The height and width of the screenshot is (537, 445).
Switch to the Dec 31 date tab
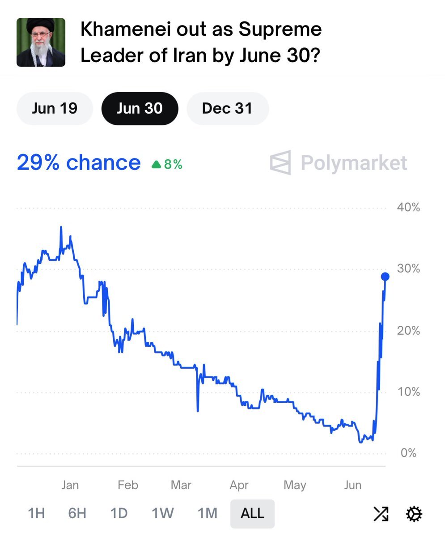[227, 108]
